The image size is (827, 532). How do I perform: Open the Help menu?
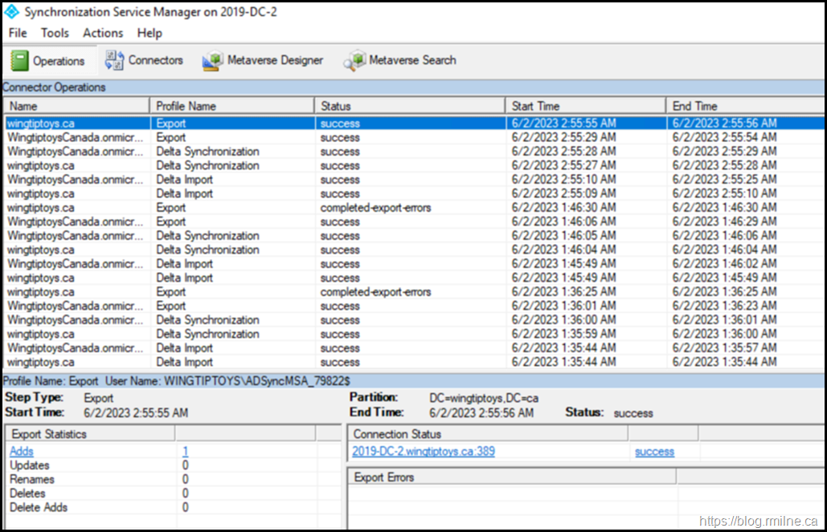[x=149, y=33]
